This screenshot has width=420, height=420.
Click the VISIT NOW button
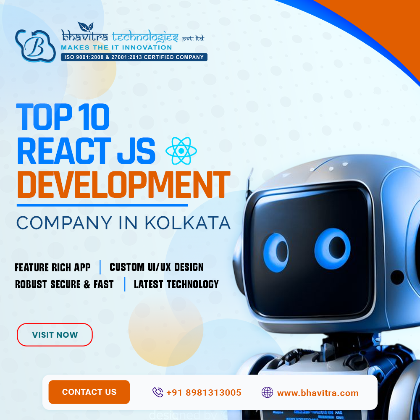click(55, 335)
